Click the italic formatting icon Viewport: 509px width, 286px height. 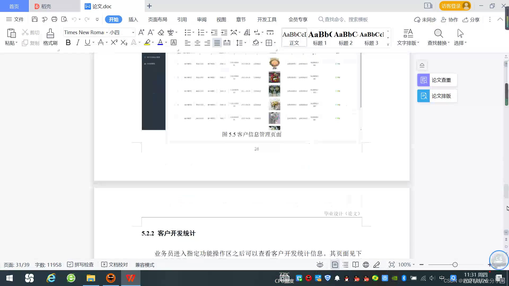[x=78, y=43]
